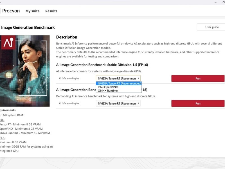The width and height of the screenshot is (225, 169).
Task: Click the AI Inference Engine label beside the lower dropdown
Action: point(69,103)
